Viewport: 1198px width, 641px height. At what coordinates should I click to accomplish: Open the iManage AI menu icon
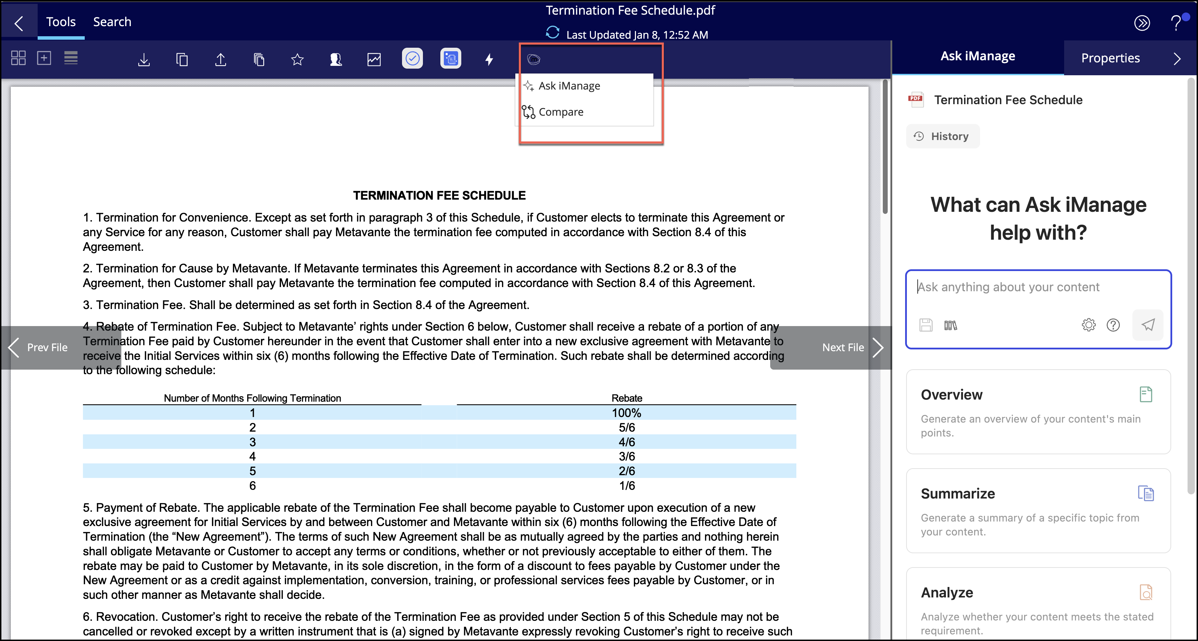click(x=534, y=59)
